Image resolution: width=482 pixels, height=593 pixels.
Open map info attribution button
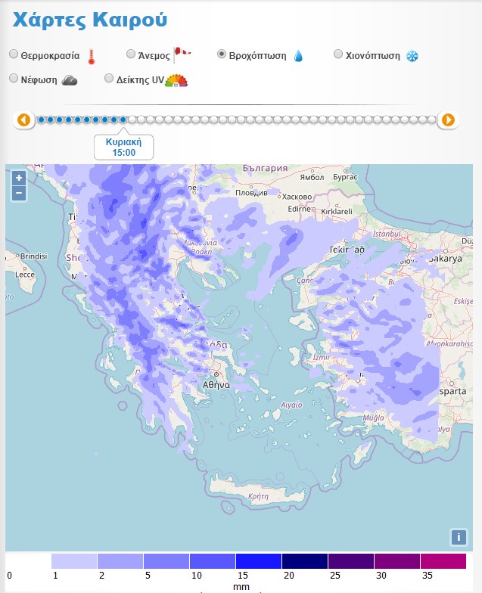tap(458, 537)
